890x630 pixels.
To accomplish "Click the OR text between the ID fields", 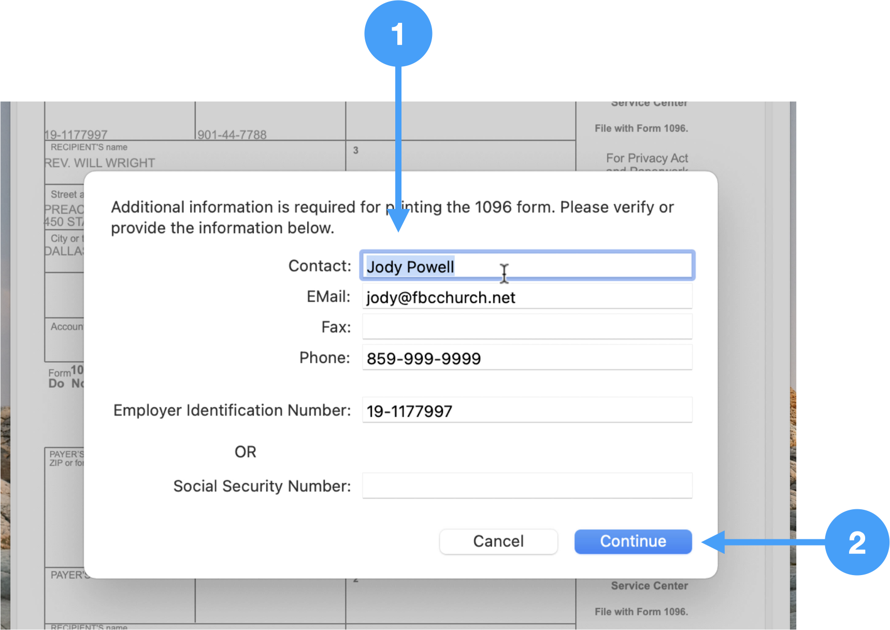I will (245, 452).
